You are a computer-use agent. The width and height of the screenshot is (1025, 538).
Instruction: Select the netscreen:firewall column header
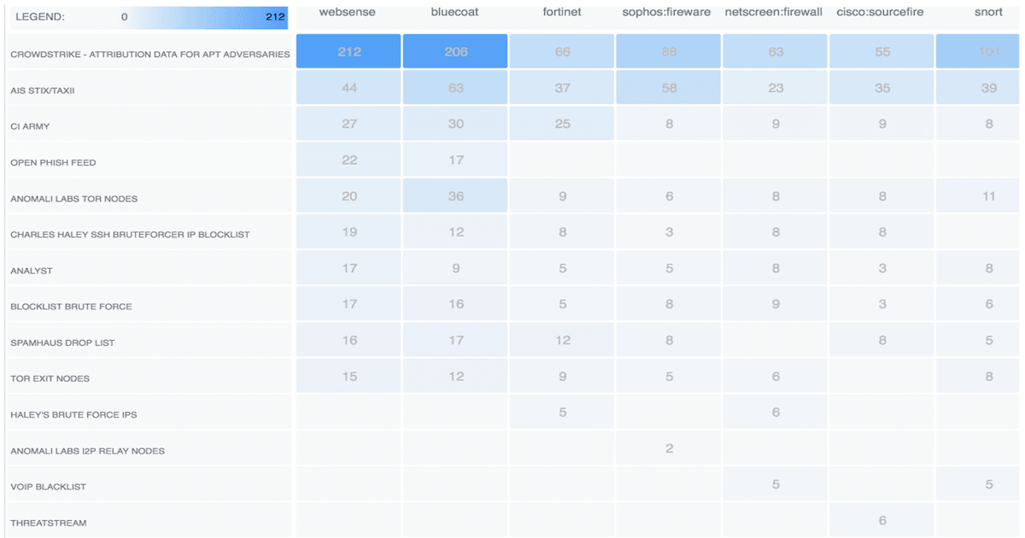click(774, 12)
